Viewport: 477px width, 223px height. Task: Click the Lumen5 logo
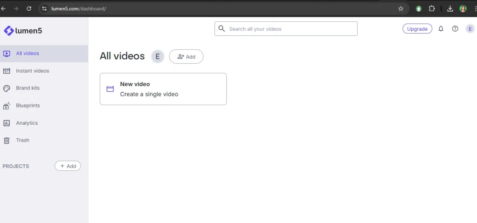coord(23,31)
